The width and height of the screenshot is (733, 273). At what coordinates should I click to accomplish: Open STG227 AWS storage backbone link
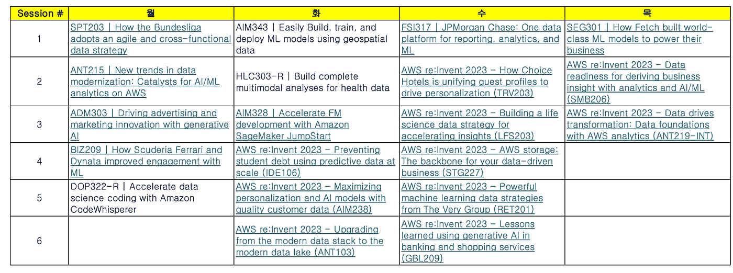click(480, 161)
